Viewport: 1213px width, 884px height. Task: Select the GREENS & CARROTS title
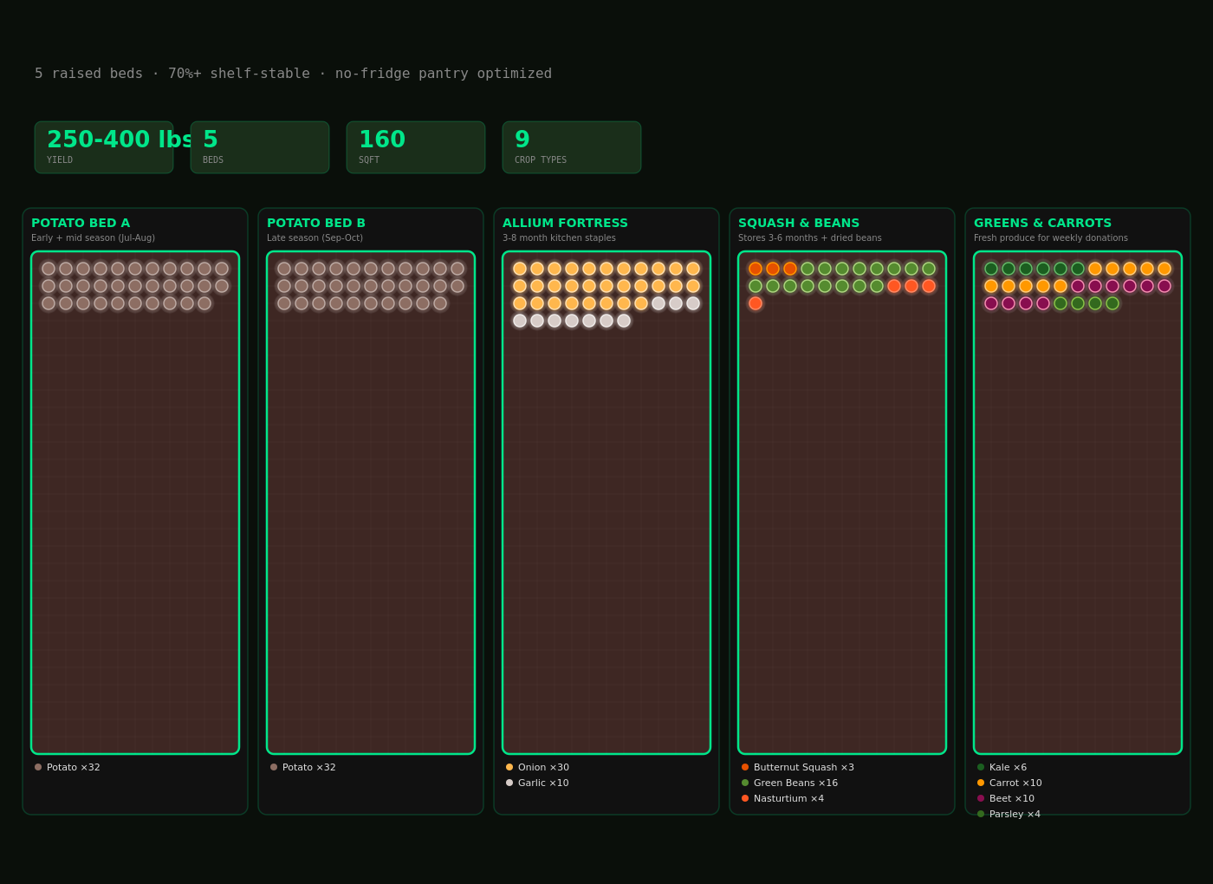(1042, 223)
